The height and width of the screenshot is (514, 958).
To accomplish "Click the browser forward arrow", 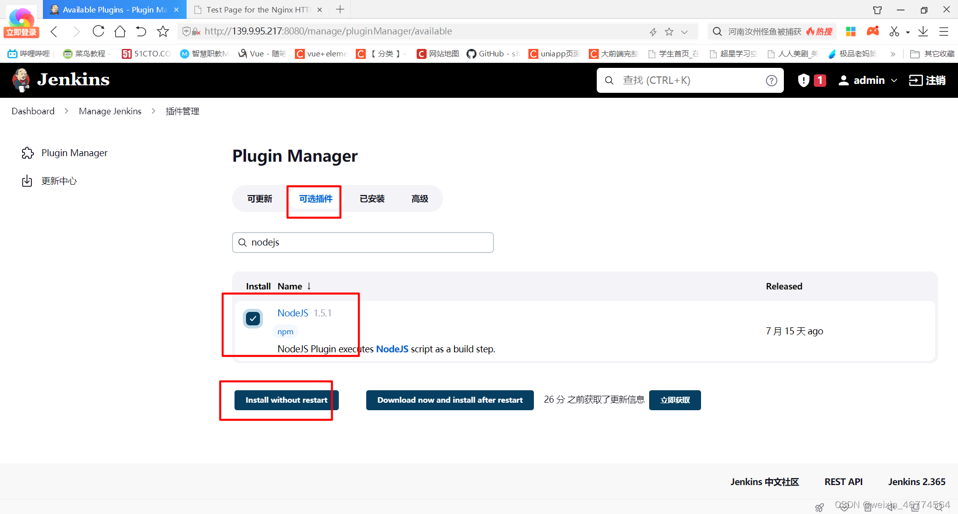I will (76, 31).
